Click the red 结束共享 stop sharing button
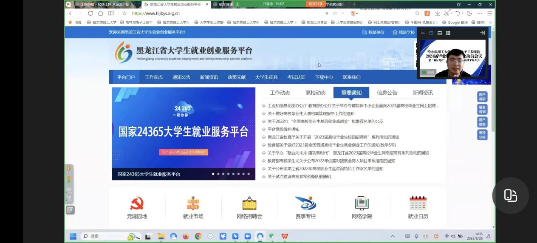 315,4
